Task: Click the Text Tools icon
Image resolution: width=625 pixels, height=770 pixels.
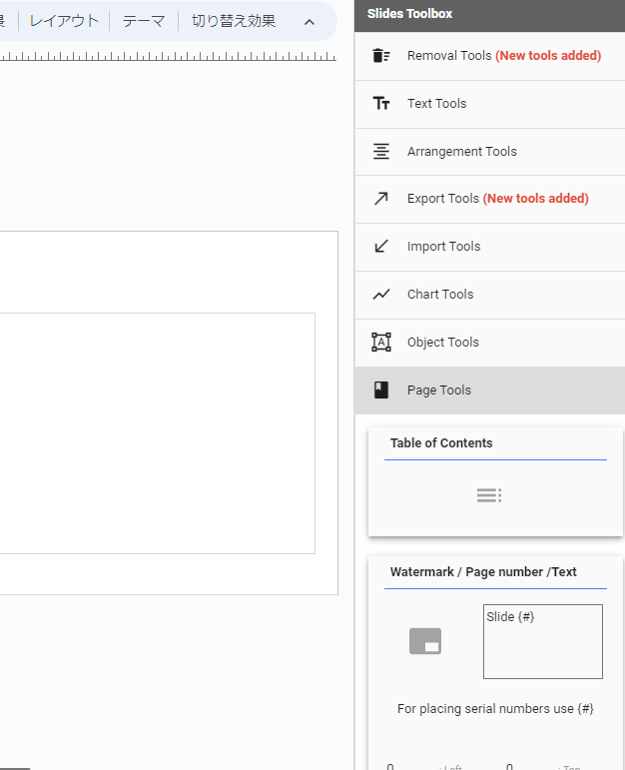Action: (380, 104)
